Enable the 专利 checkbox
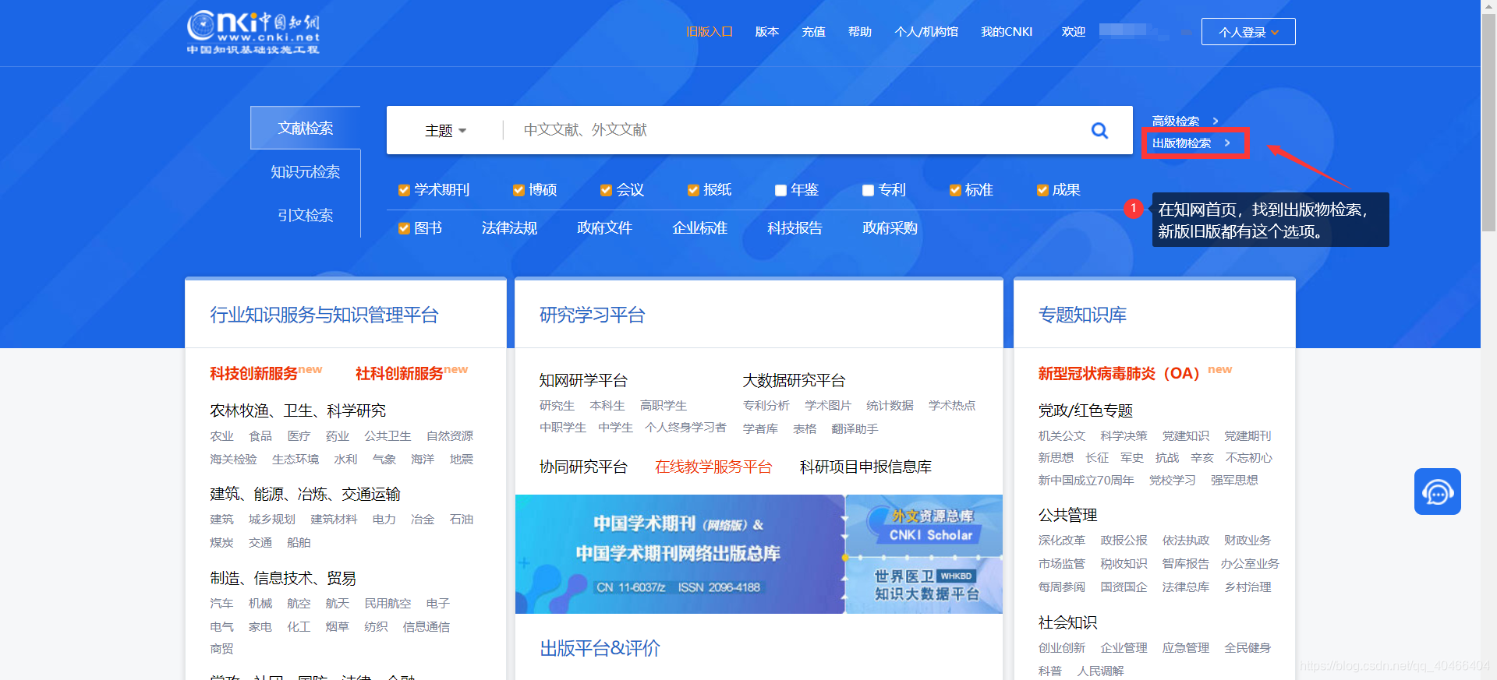The width and height of the screenshot is (1497, 680). click(868, 190)
